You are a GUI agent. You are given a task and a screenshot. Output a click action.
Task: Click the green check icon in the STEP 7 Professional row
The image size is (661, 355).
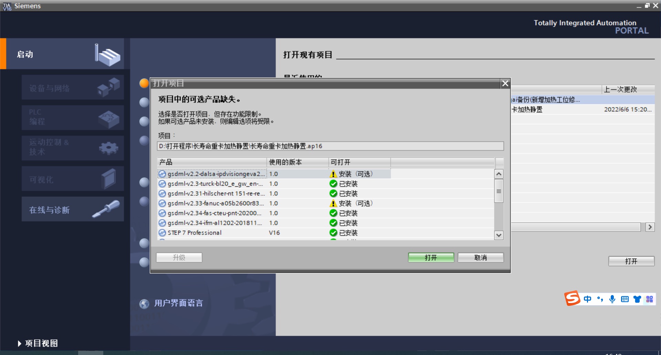pyautogui.click(x=333, y=233)
